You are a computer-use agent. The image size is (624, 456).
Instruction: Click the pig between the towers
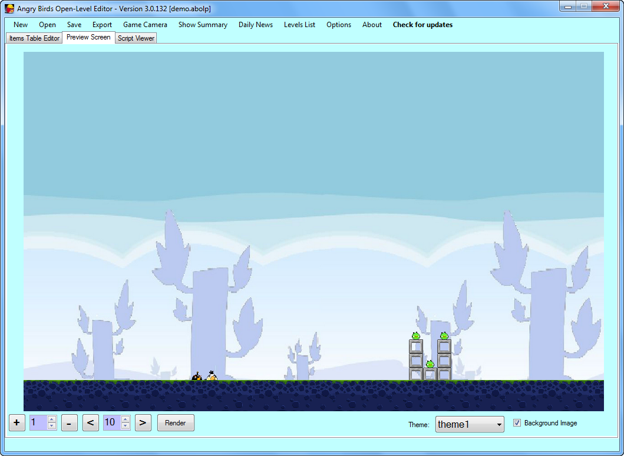pos(430,364)
